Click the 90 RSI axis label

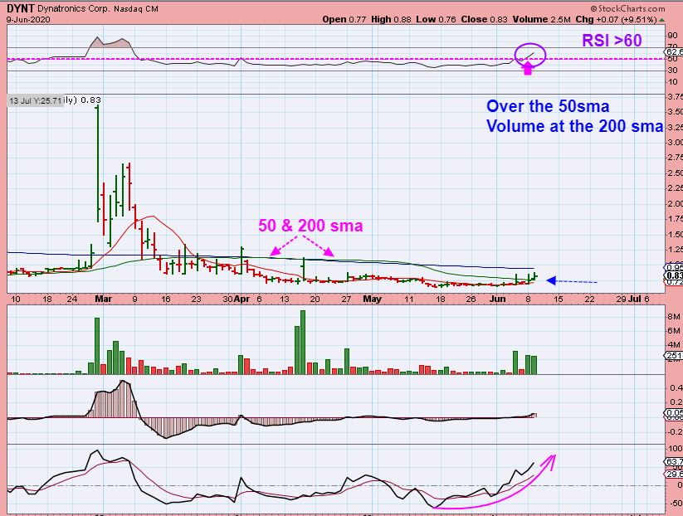tap(672, 36)
